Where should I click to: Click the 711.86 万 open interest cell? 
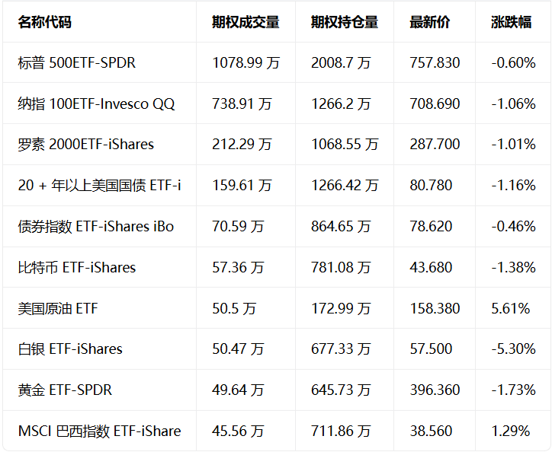[x=341, y=431]
